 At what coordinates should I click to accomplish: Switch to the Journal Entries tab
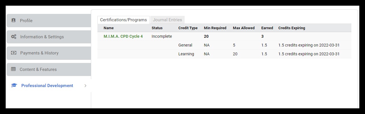pos(168,20)
